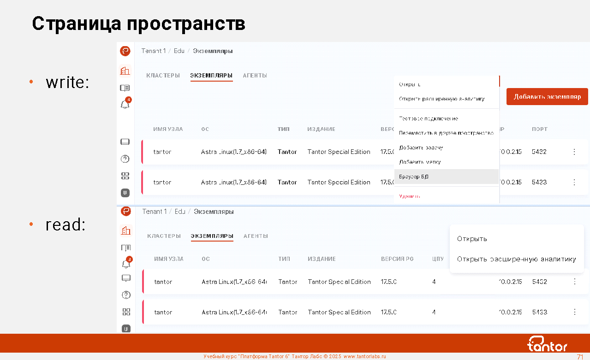Click the user avatar U in the read sidebar
This screenshot has width=590, height=360.
tap(126, 329)
